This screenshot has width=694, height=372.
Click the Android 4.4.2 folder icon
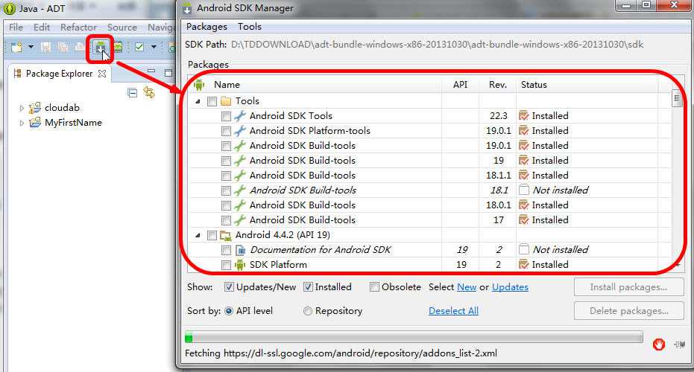point(226,236)
